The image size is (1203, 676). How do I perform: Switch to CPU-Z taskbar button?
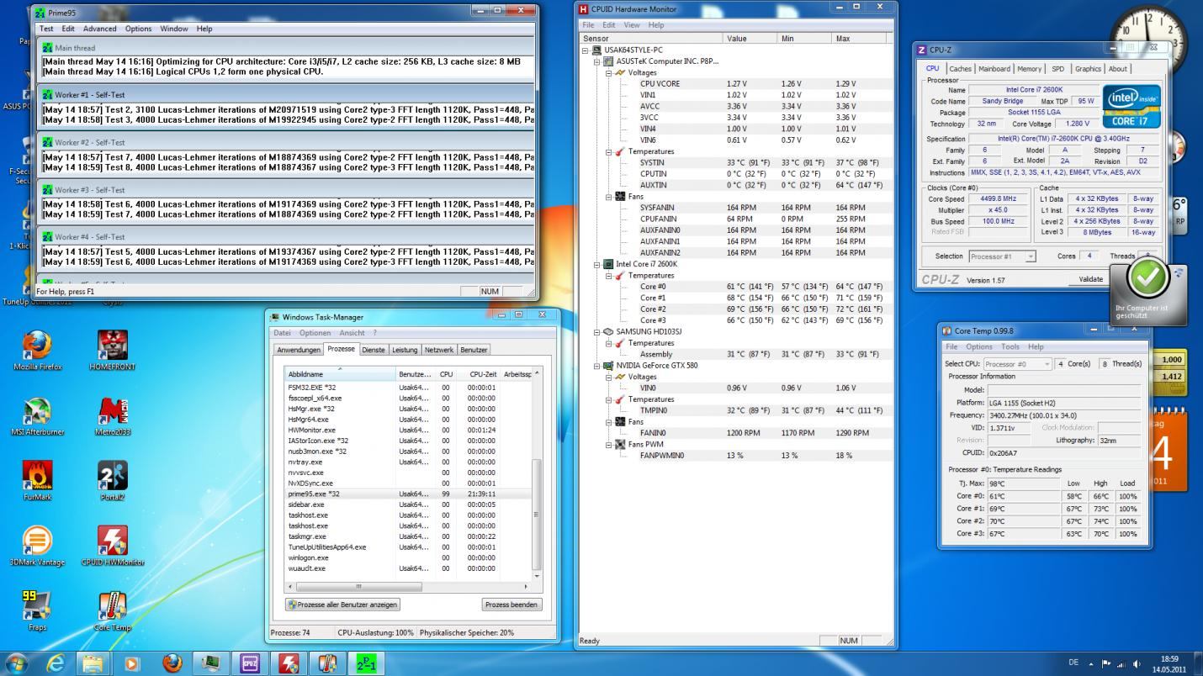(x=250, y=663)
